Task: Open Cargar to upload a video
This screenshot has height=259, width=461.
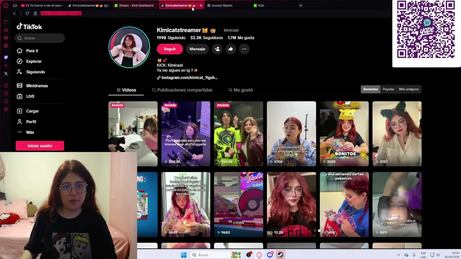Action: [32, 111]
